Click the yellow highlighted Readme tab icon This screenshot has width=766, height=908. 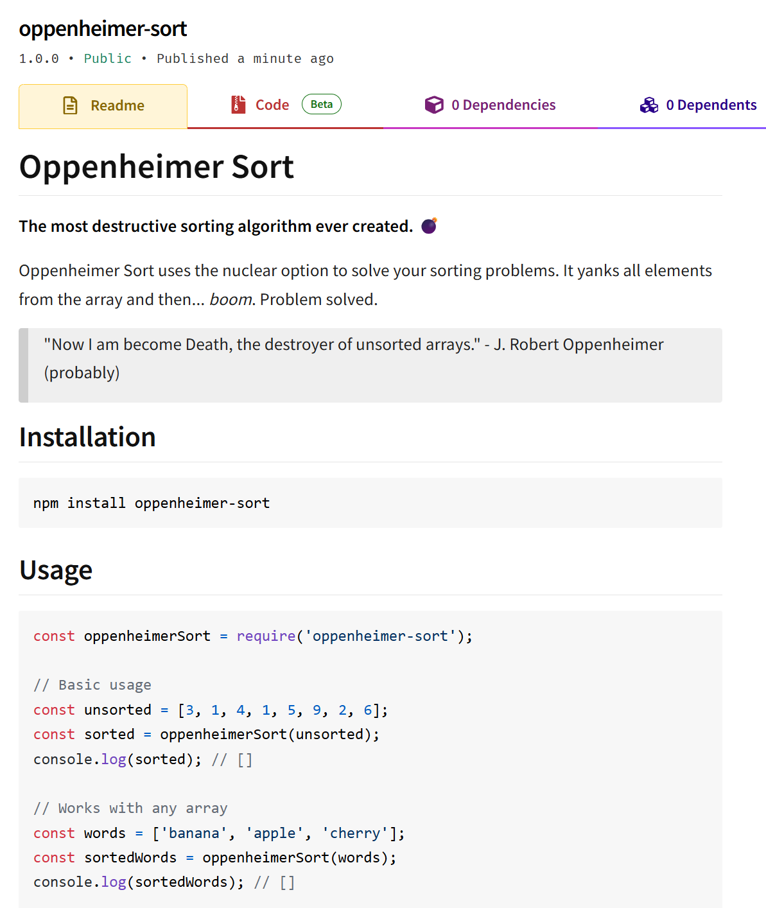(69, 105)
